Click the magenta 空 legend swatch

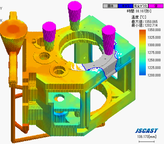point(156,6)
